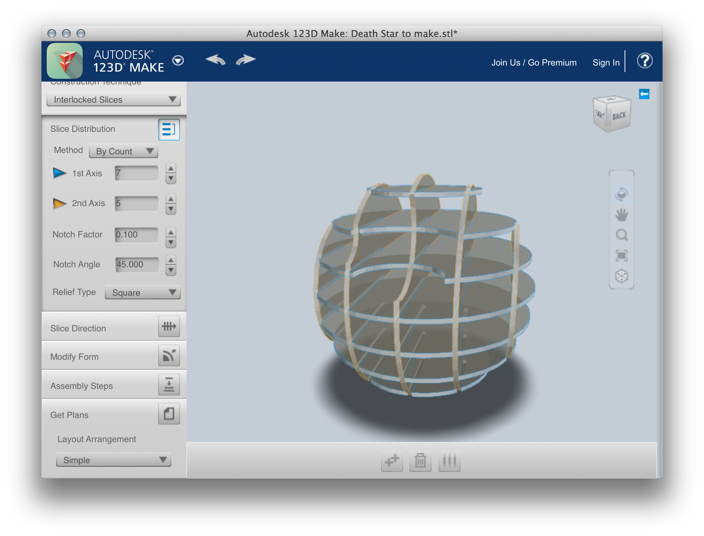The image size is (704, 536).
Task: Click Join Us / Go Premium link
Action: [533, 63]
